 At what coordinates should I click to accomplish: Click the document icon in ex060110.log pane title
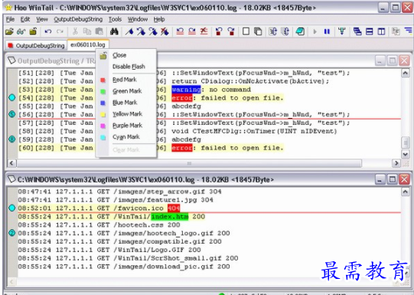click(11, 179)
